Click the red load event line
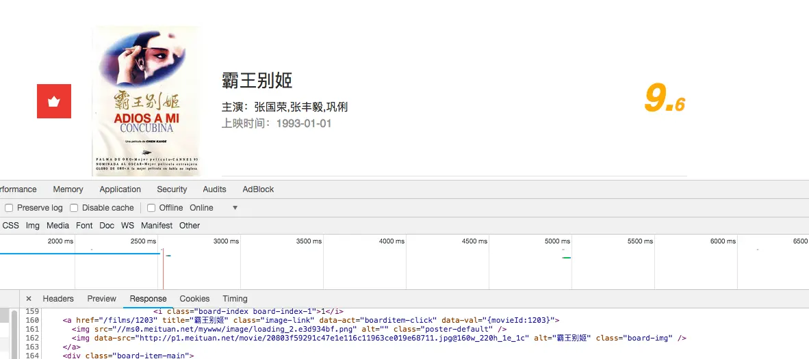 163,268
